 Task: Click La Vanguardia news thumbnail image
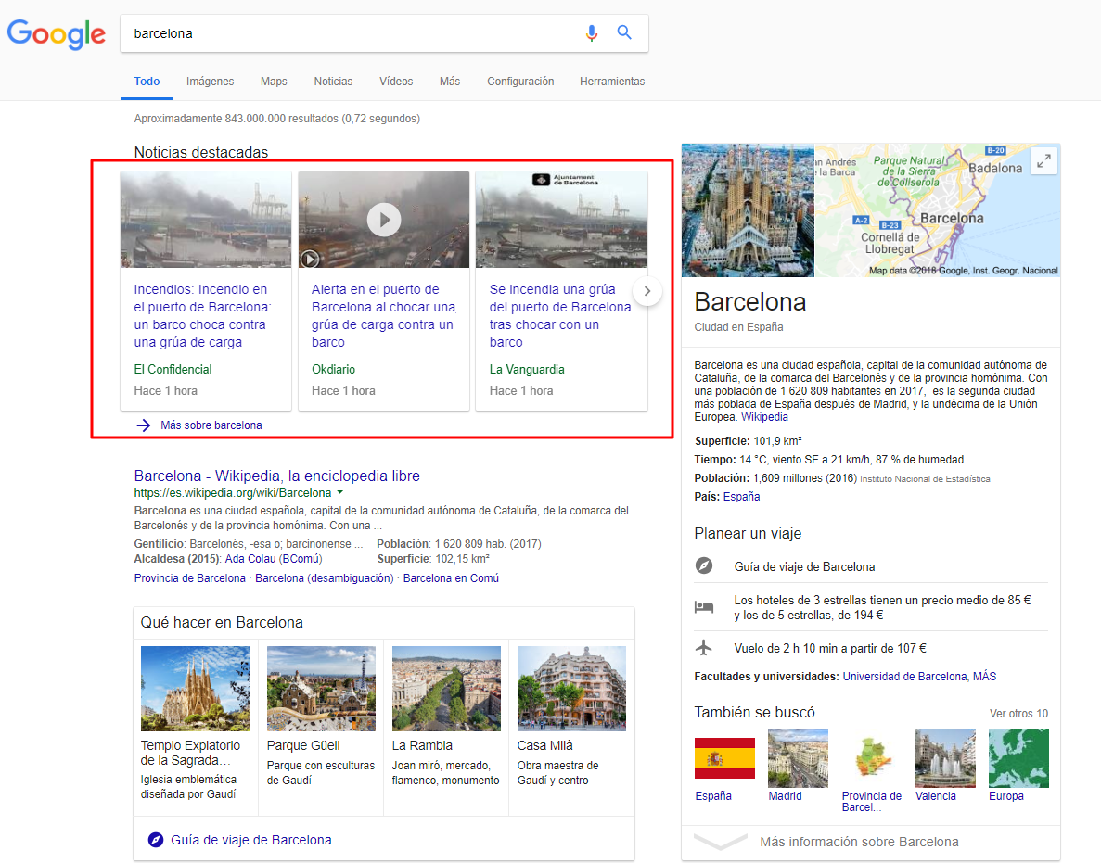point(562,220)
